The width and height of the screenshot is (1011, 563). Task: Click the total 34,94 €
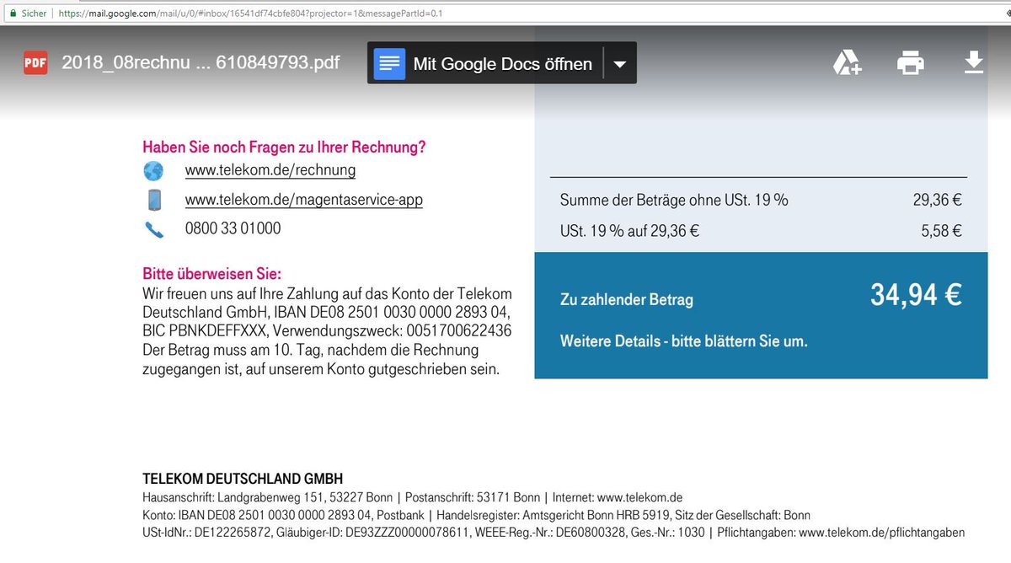point(916,295)
